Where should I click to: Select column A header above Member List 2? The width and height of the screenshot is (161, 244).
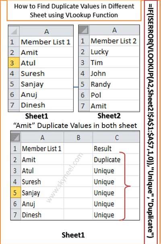(x=114, y=30)
